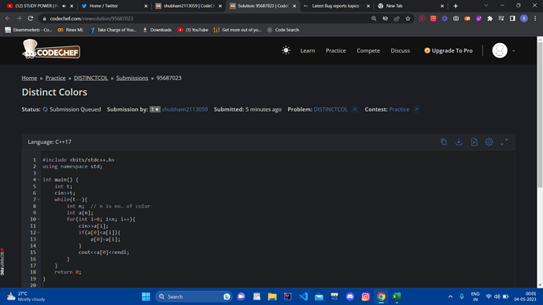Screen dimensions: 543x305
Task: Expand the code viewer to fullscreen
Action: (504, 141)
